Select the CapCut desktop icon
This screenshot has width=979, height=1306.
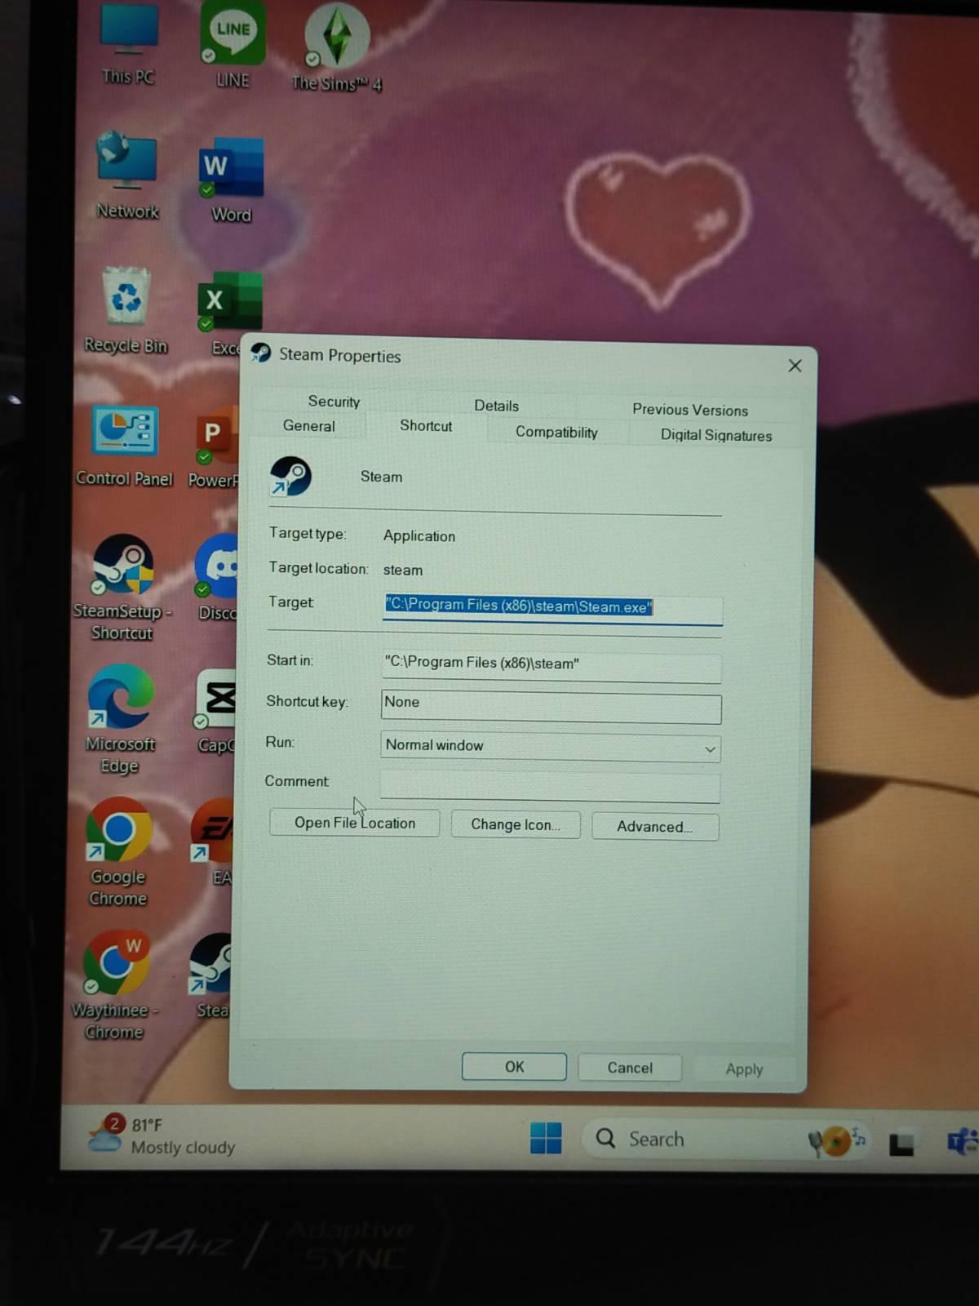(215, 712)
